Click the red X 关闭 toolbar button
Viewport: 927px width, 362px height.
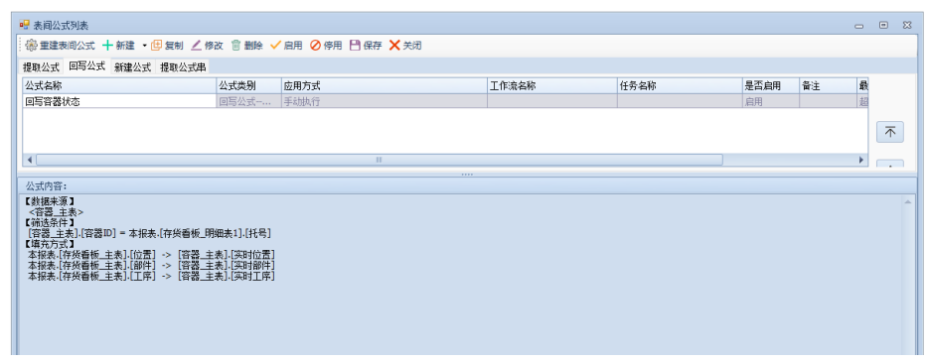point(405,46)
